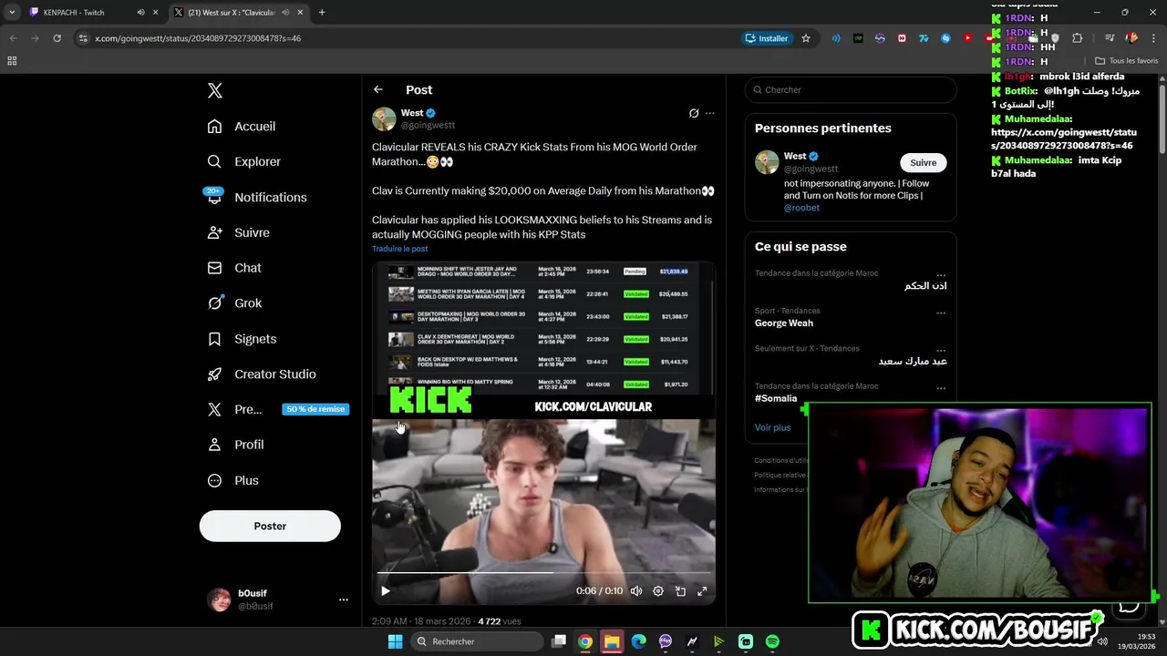View site information icon in the address bar
Viewport: 1167px width, 656px height.
point(83,38)
